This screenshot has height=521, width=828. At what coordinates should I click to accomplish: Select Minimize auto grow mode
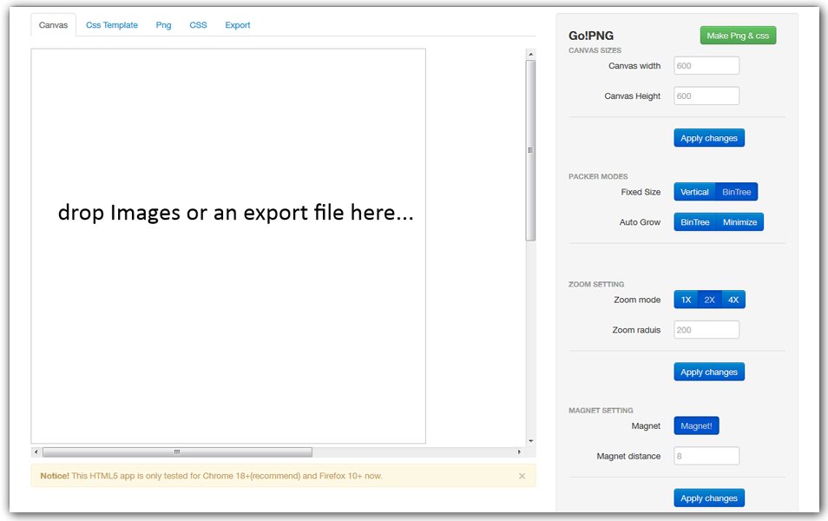tap(739, 222)
